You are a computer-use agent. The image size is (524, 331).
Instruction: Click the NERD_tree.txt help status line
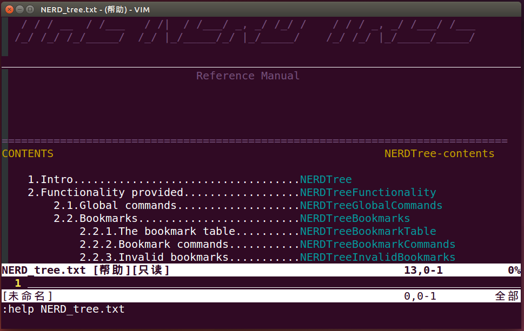click(261, 271)
